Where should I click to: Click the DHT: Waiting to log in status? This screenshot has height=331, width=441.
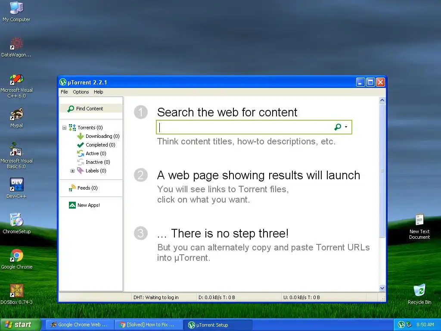point(156,297)
